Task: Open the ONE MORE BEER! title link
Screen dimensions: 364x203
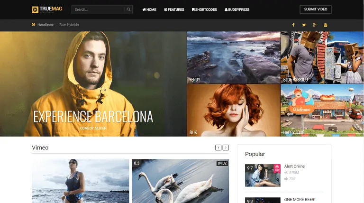Action: coord(300,200)
